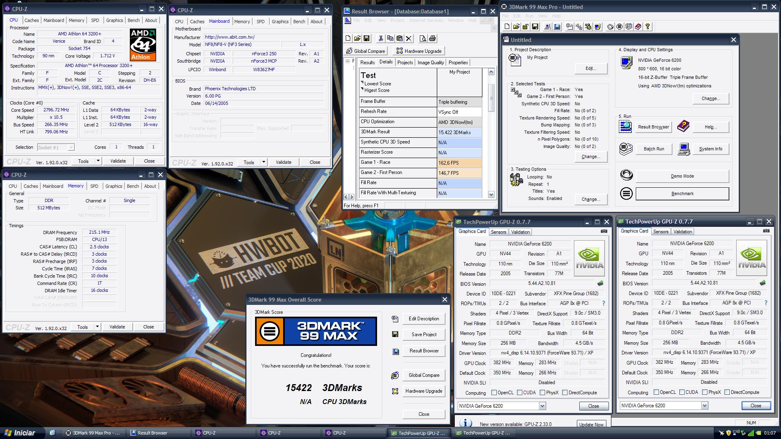Click the Print Preview icon in Result Browser
The height and width of the screenshot is (439, 781).
[x=423, y=38]
